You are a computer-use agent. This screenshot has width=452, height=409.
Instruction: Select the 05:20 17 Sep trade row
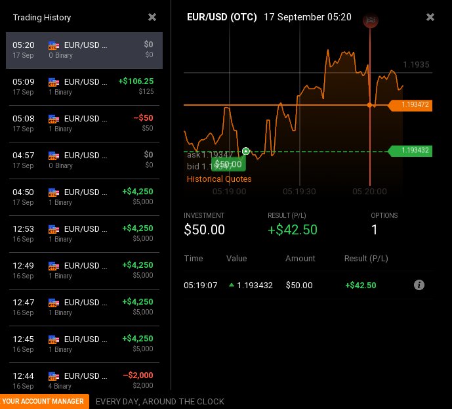coord(84,50)
